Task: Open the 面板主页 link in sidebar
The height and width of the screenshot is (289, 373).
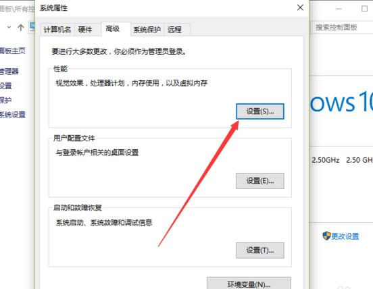Action: (x=12, y=51)
